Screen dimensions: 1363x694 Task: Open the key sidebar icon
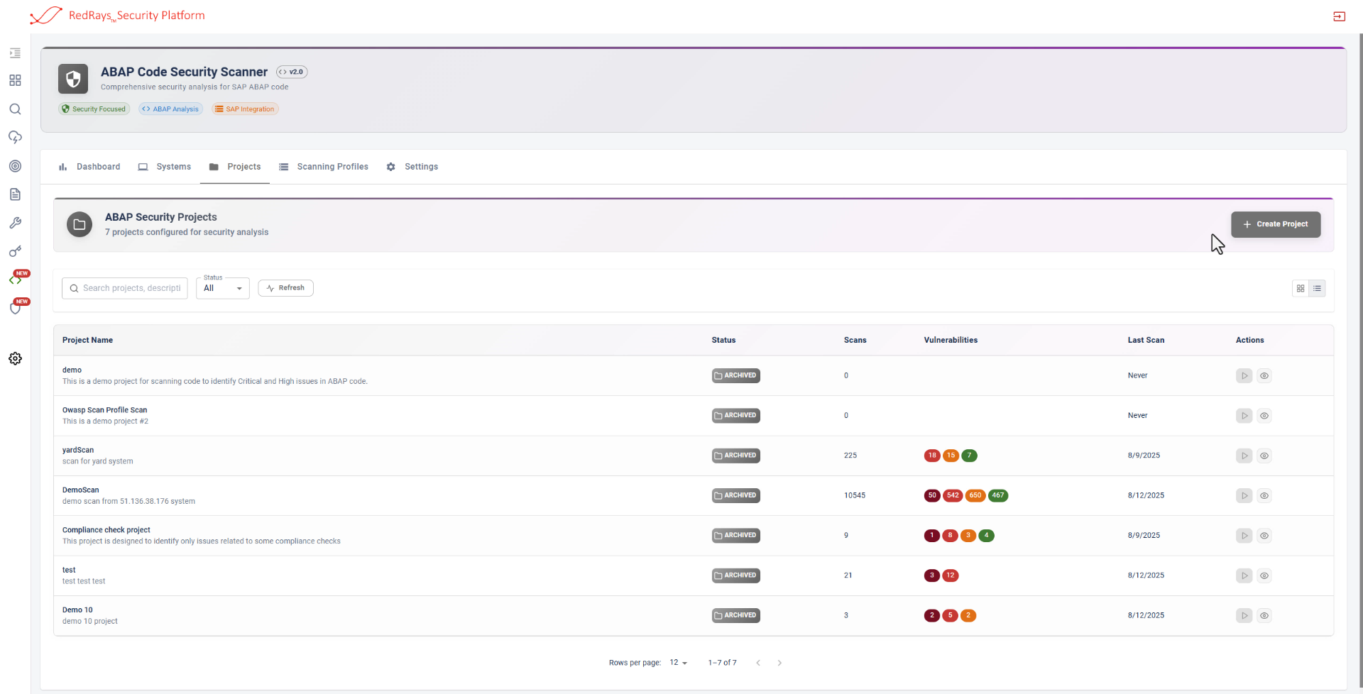(x=15, y=251)
